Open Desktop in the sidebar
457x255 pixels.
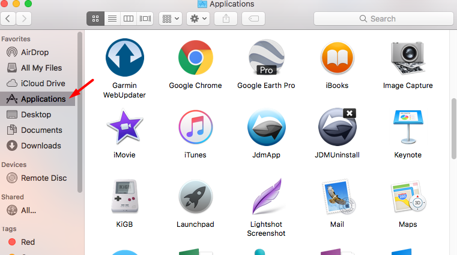[38, 114]
